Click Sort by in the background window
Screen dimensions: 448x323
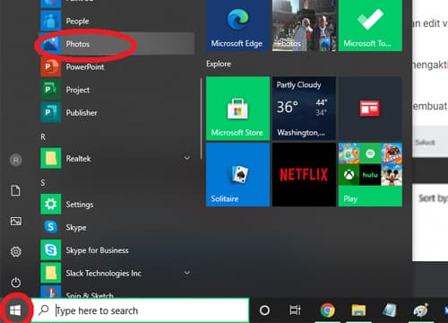[x=433, y=198]
